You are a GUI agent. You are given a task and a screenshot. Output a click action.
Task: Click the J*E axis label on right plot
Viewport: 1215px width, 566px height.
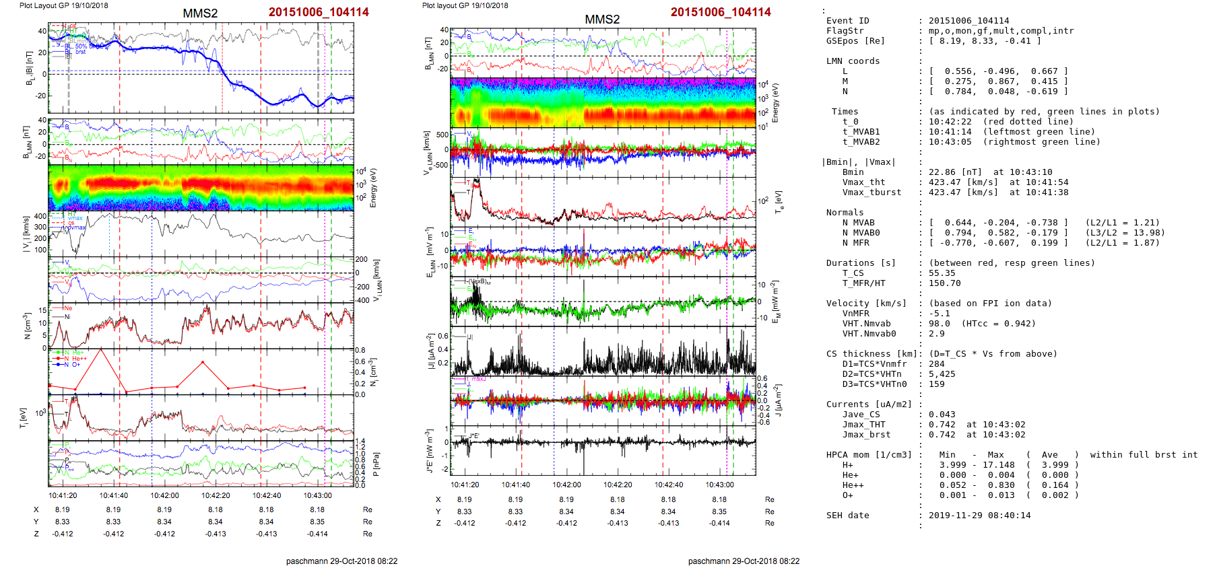pyautogui.click(x=429, y=451)
